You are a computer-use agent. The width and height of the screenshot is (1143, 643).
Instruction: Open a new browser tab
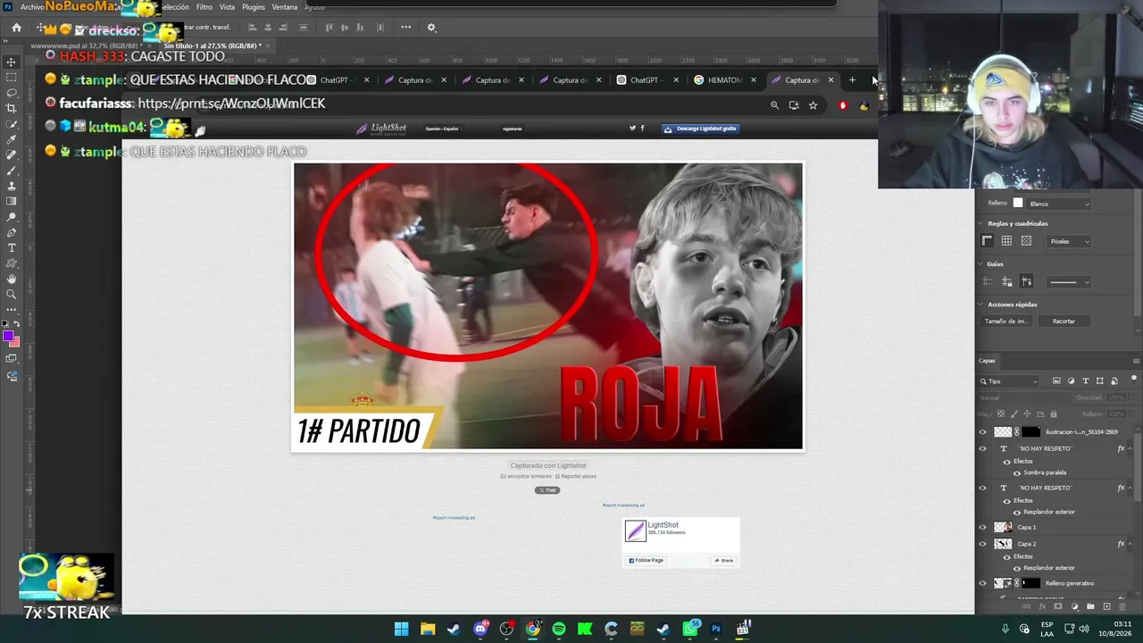tap(852, 80)
